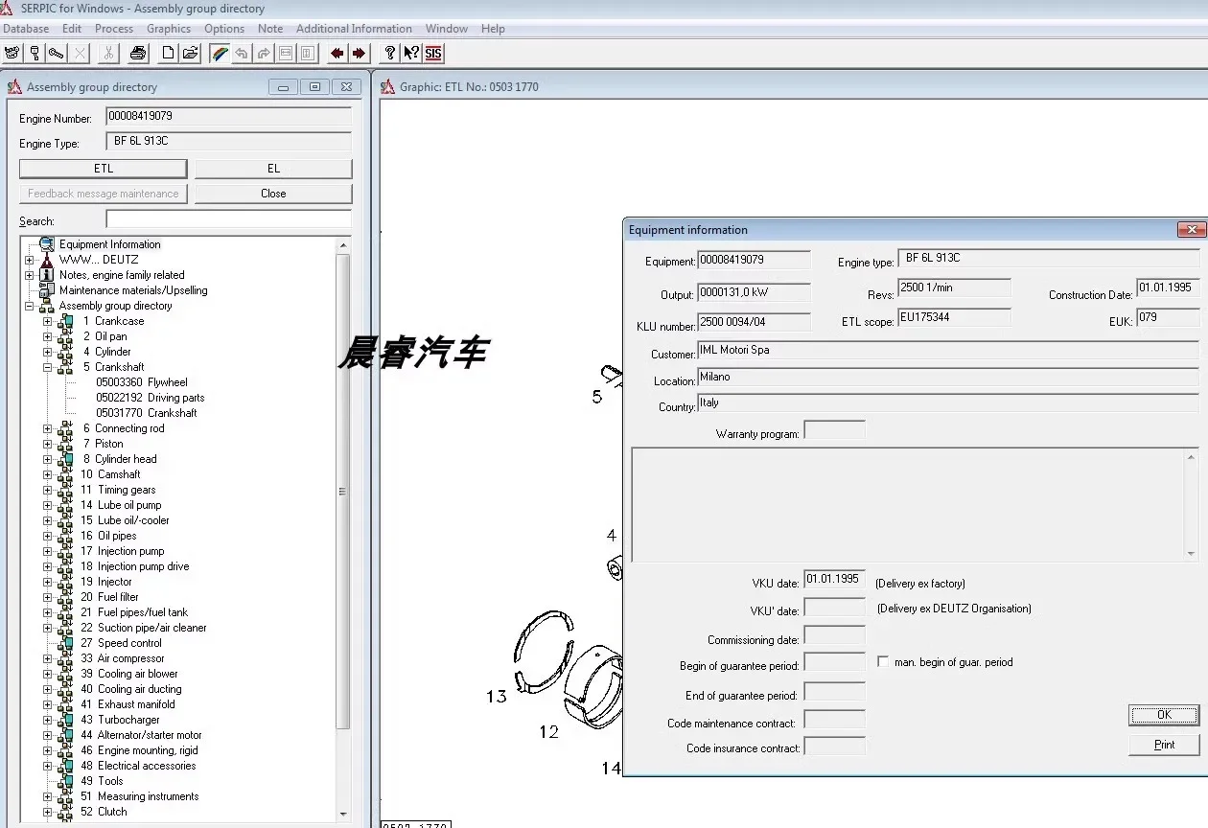The height and width of the screenshot is (828, 1208).
Task: Expand the Cylinder head tree node
Action: (47, 459)
